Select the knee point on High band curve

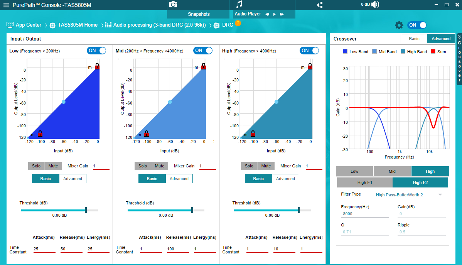coord(277,102)
